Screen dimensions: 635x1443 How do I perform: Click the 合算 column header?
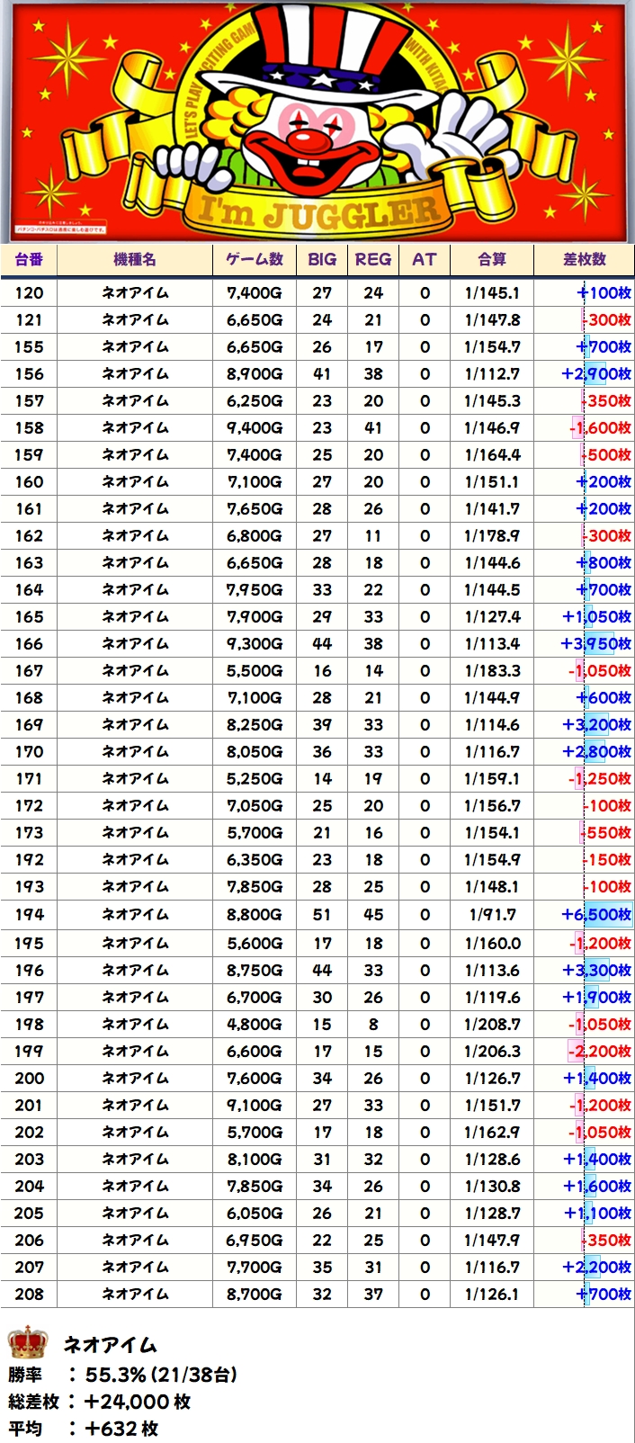coord(492,260)
